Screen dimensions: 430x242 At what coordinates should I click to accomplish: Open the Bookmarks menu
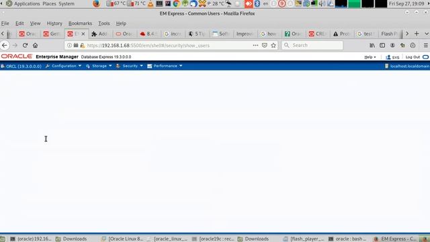click(x=80, y=24)
